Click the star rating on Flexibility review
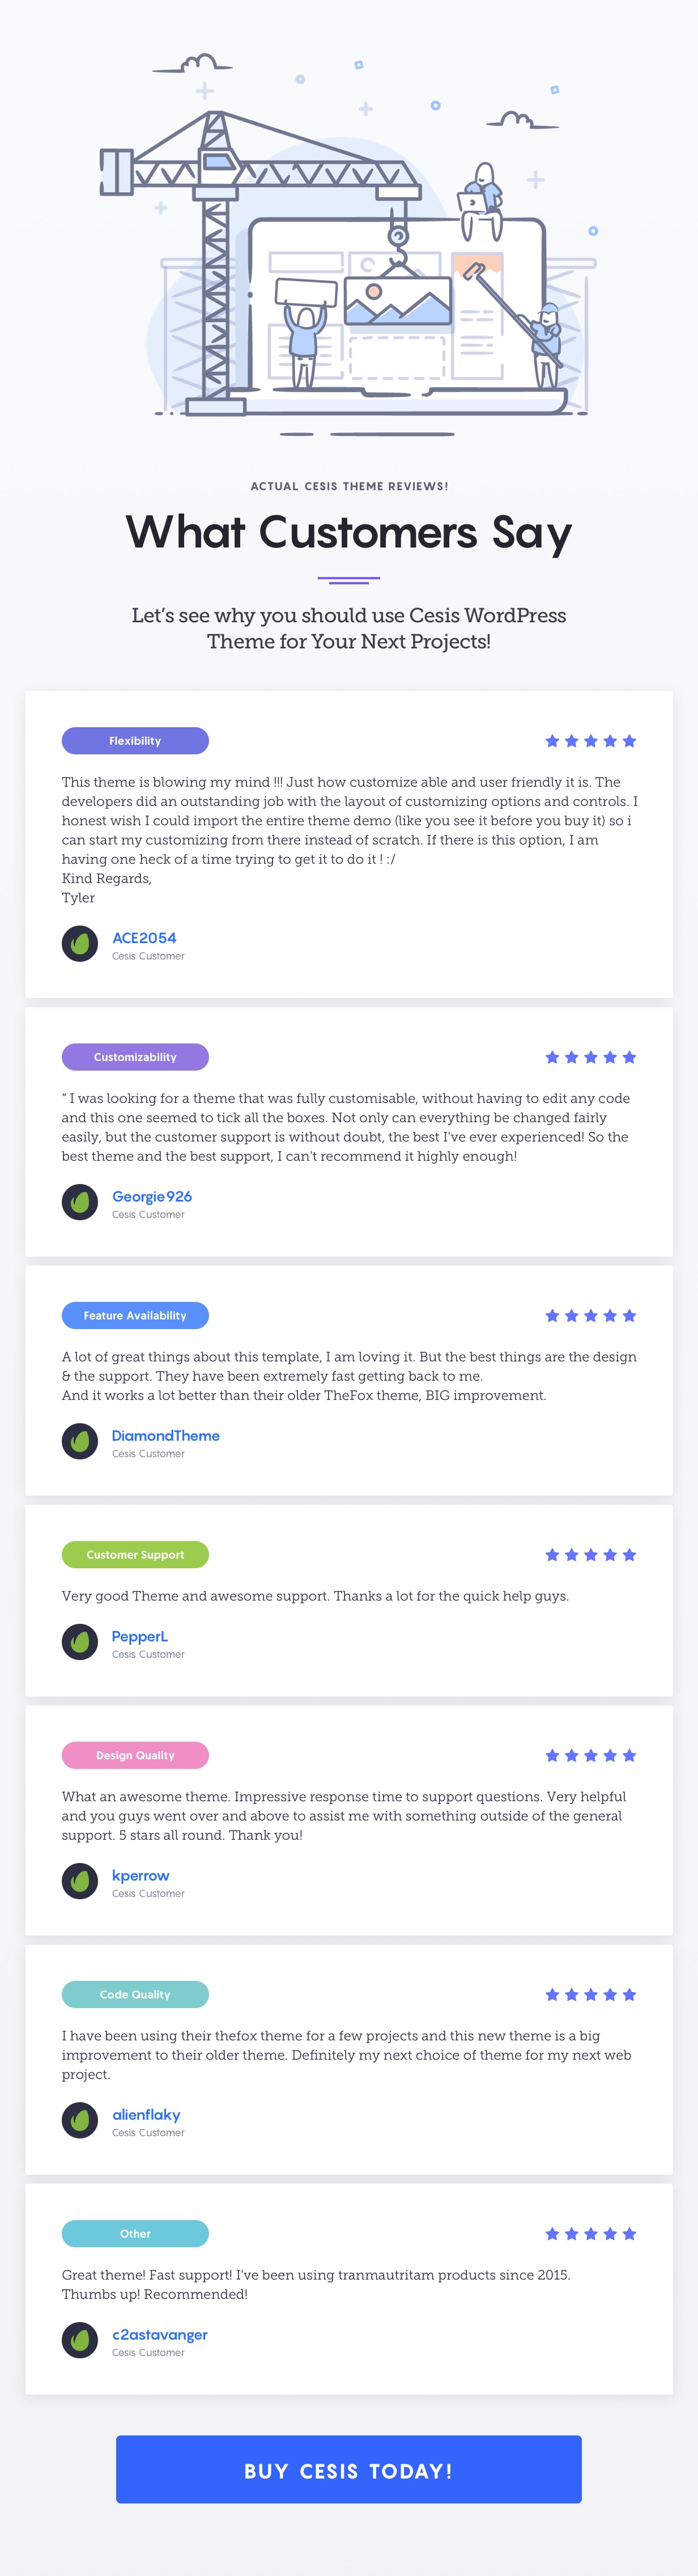 [x=590, y=741]
